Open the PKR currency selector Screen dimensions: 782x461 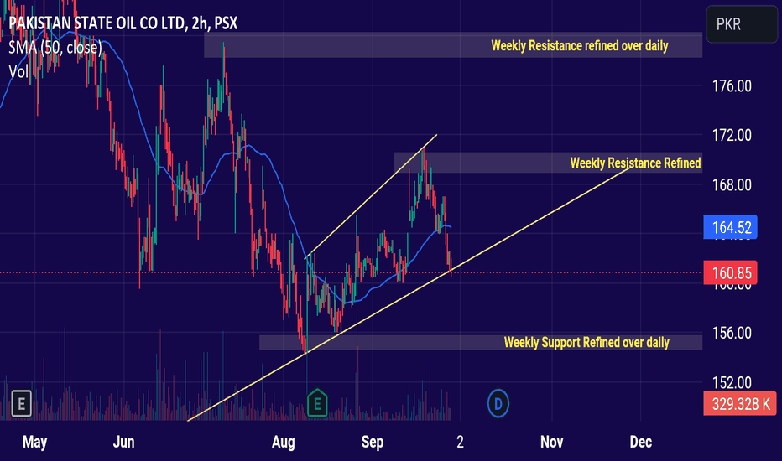[x=742, y=24]
